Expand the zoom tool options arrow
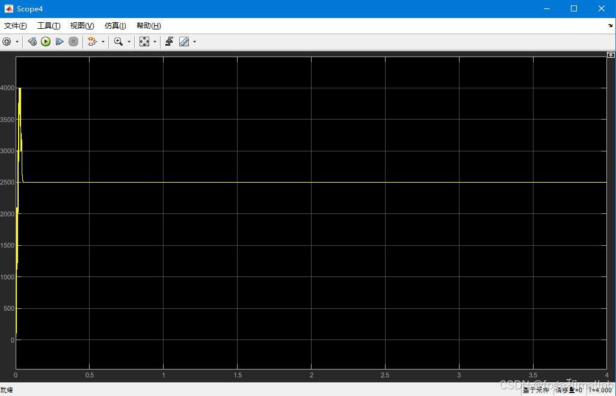Viewport: 616px width, 396px height. pos(129,41)
